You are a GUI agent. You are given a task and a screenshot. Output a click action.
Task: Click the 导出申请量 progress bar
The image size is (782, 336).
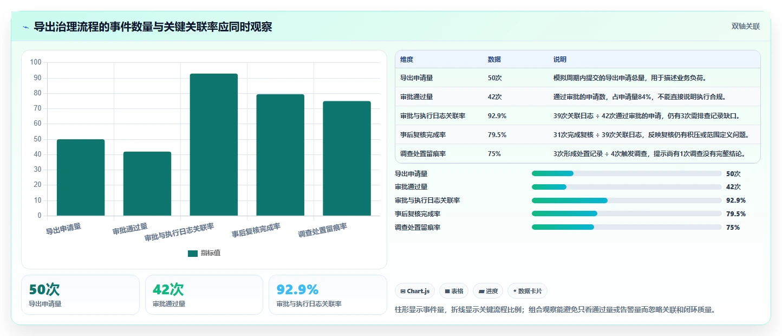(x=627, y=173)
